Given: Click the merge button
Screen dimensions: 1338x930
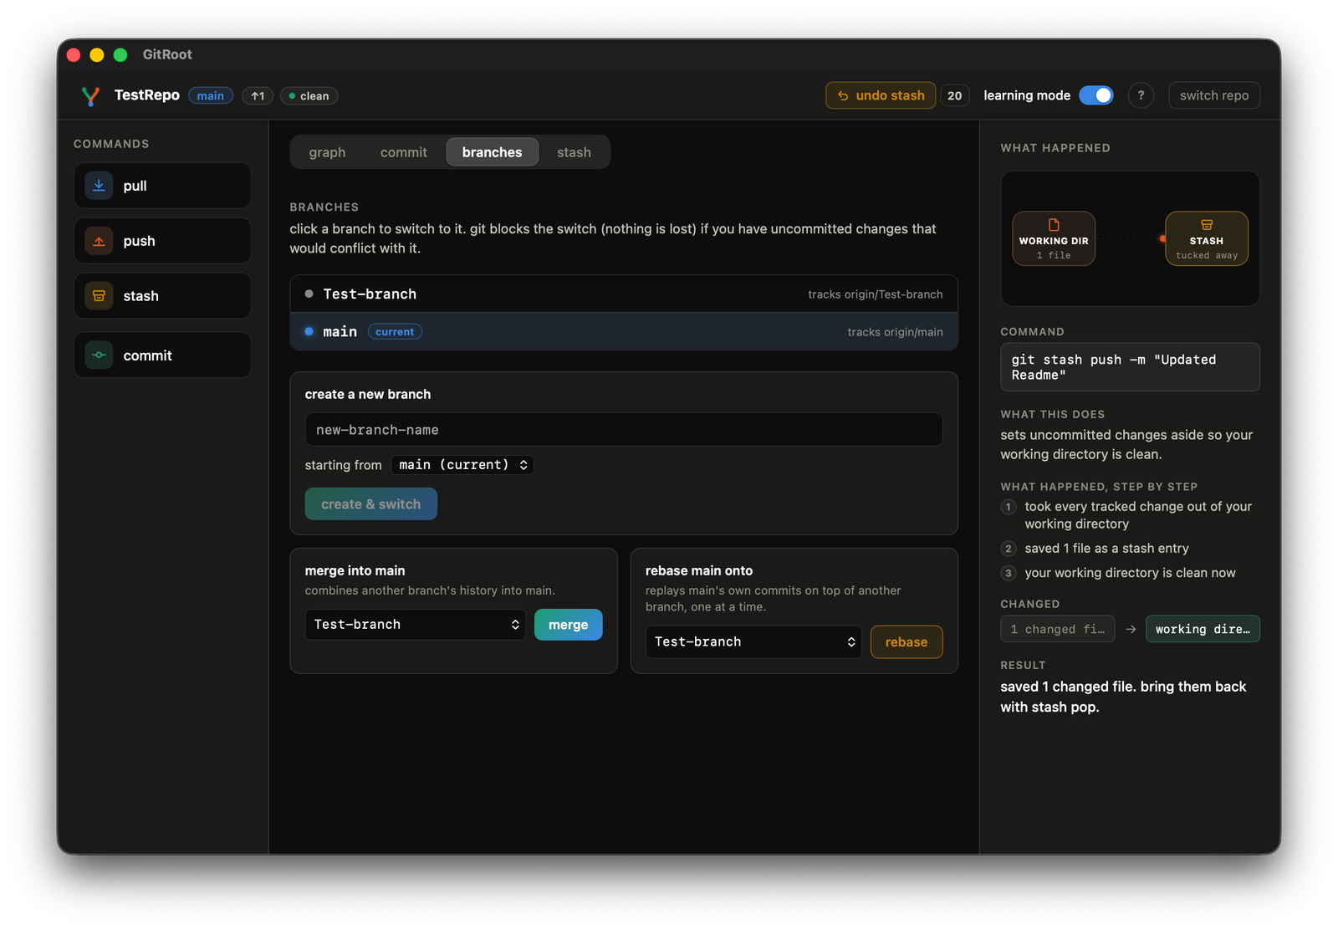Looking at the screenshot, I should pos(569,625).
